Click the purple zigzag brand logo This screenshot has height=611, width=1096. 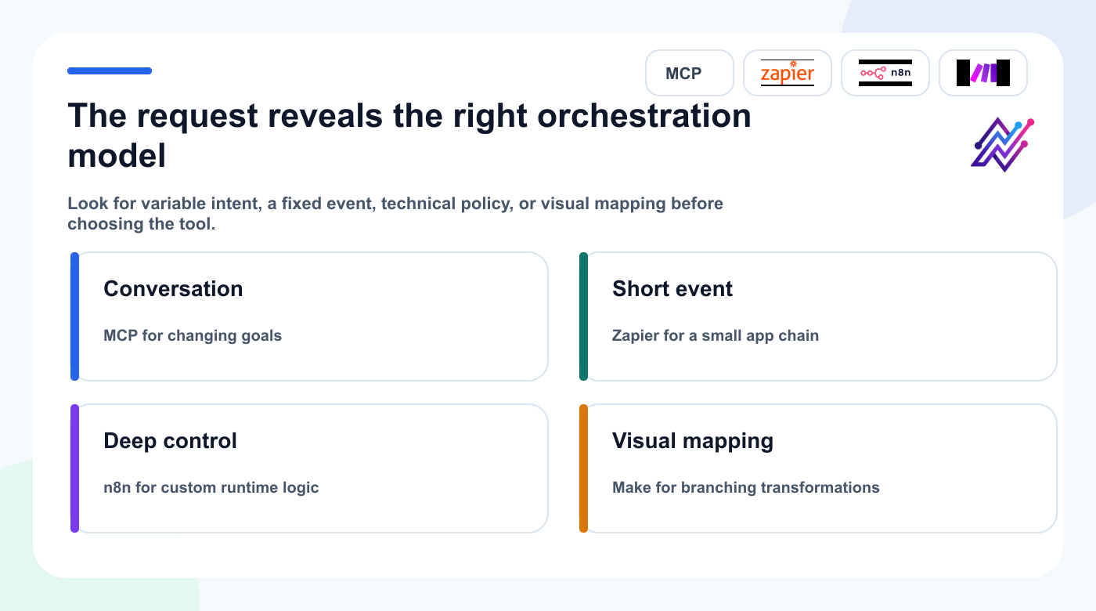tap(1003, 144)
